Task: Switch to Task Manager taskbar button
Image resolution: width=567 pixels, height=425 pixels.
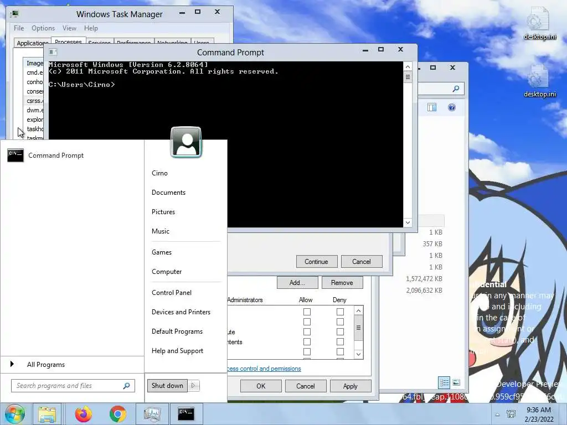Action: (x=152, y=414)
